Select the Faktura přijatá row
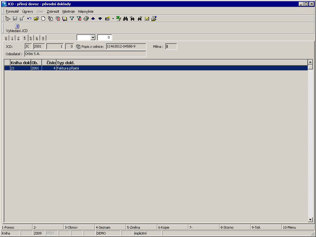Viewport: 316px width, 237px height. coord(156,68)
